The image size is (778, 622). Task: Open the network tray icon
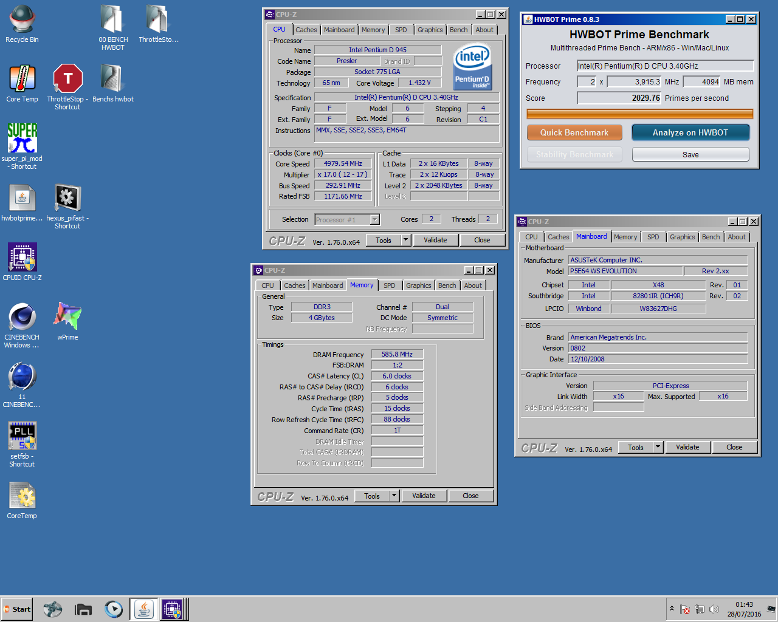700,609
